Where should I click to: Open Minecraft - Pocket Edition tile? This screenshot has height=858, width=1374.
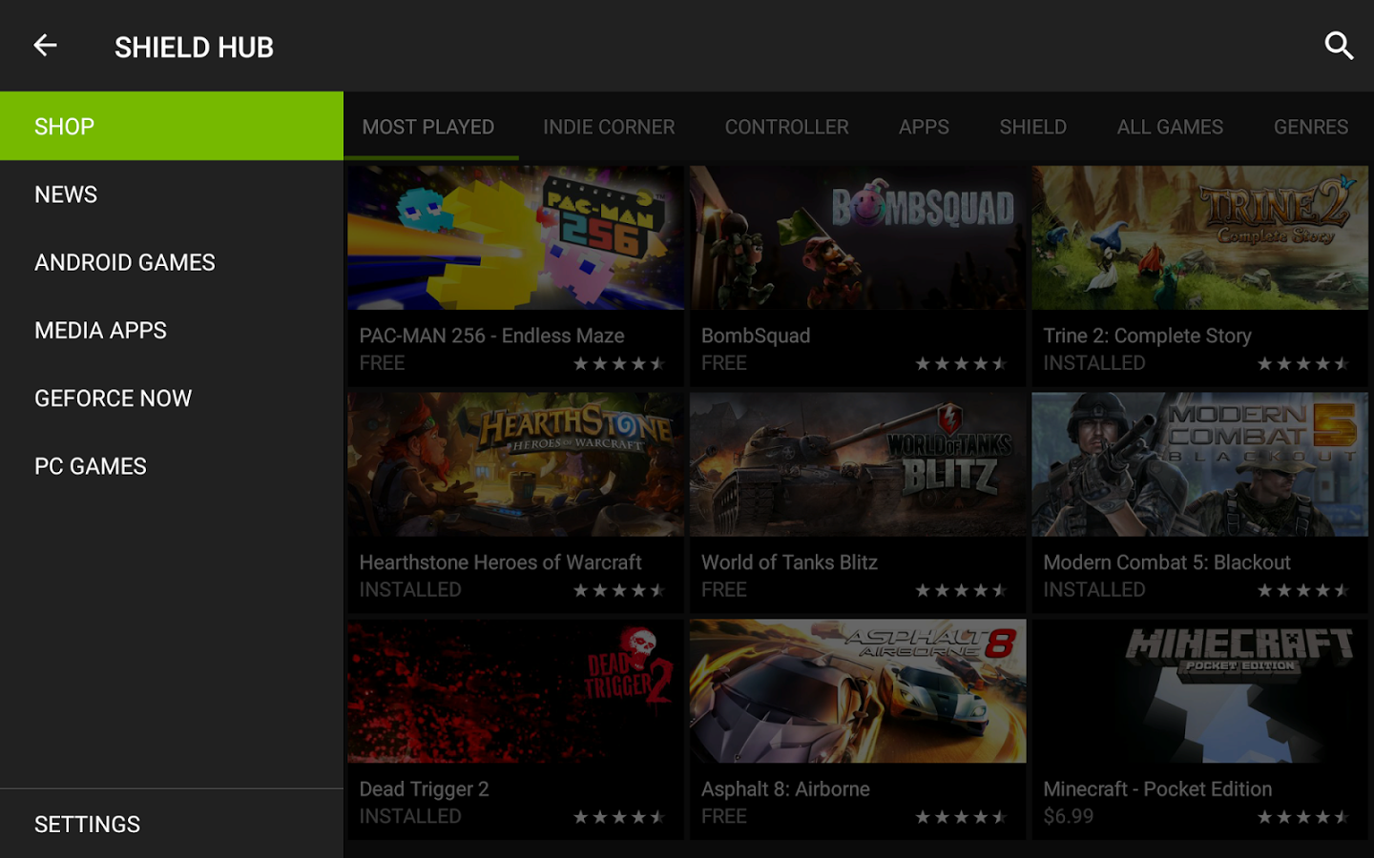tap(1199, 729)
